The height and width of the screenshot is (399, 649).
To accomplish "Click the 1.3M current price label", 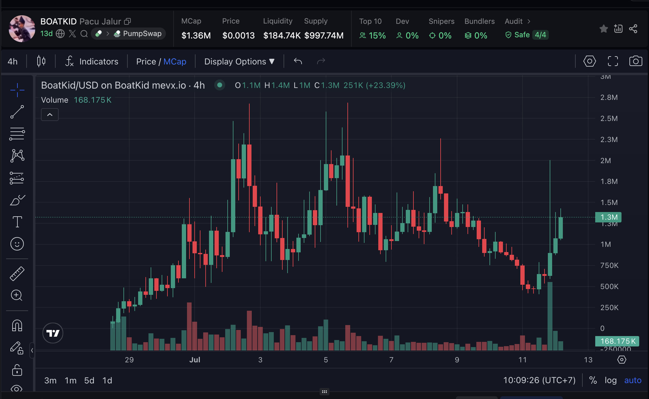I will tap(608, 217).
